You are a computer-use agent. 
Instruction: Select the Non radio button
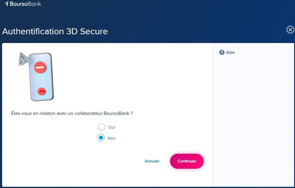[x=101, y=138]
